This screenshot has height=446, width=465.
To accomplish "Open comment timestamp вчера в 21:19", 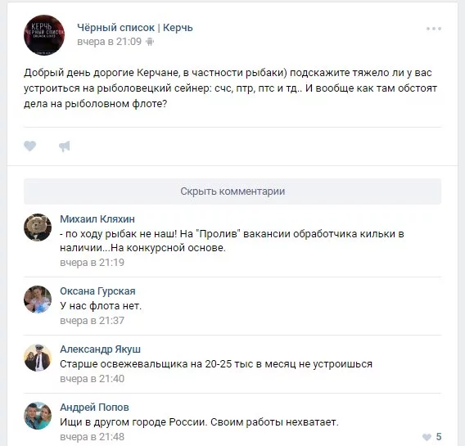I will click(92, 263).
